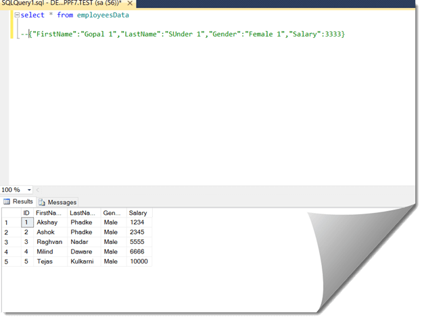Screen dimensions: 422x319
Task: Click the Male cell in Milind's row
Action: 114,252
